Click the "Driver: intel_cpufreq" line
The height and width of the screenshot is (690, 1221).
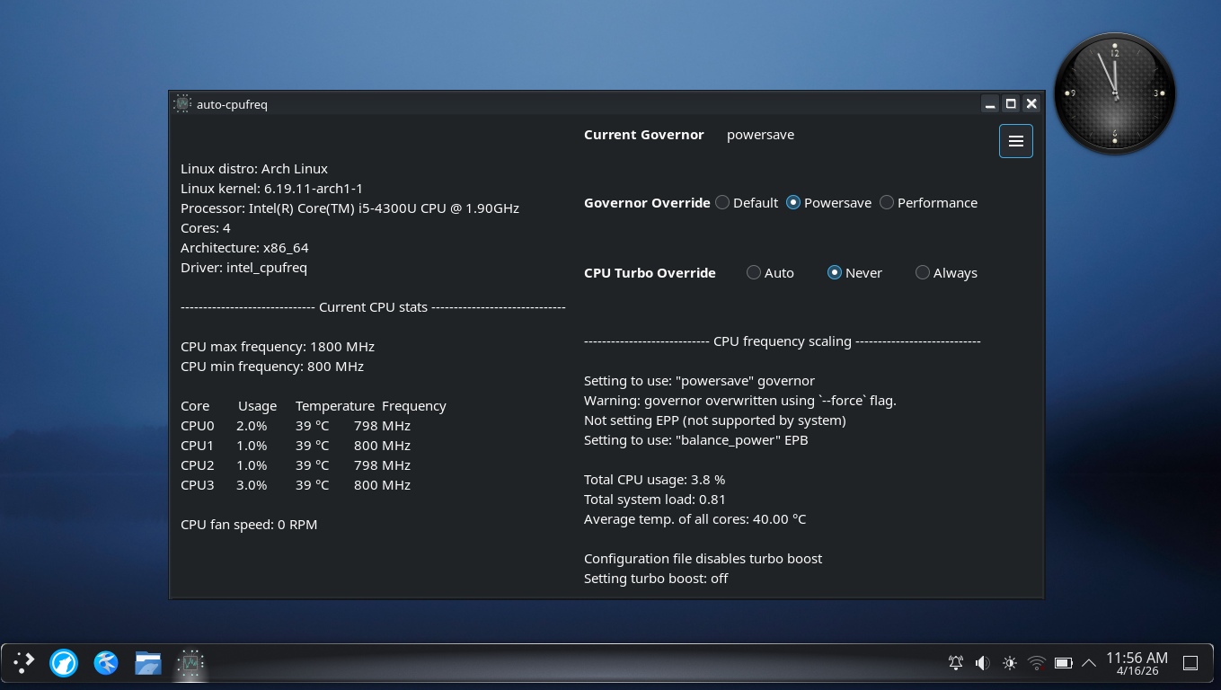click(x=243, y=268)
